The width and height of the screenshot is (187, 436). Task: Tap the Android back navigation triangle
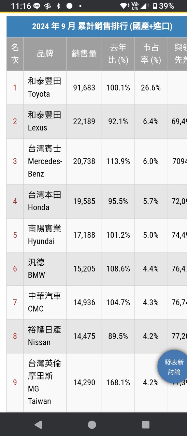tap(38, 424)
